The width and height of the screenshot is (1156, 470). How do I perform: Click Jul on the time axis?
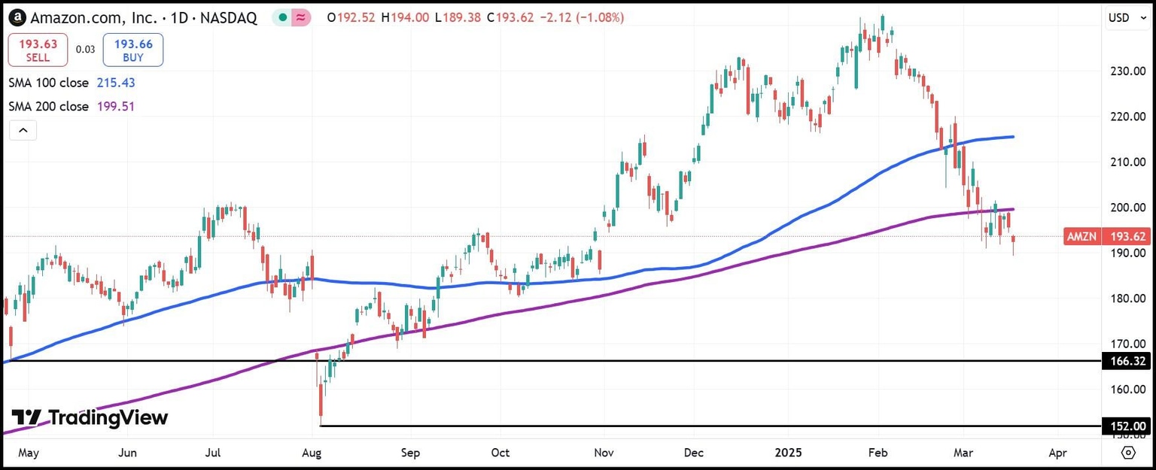coord(213,453)
